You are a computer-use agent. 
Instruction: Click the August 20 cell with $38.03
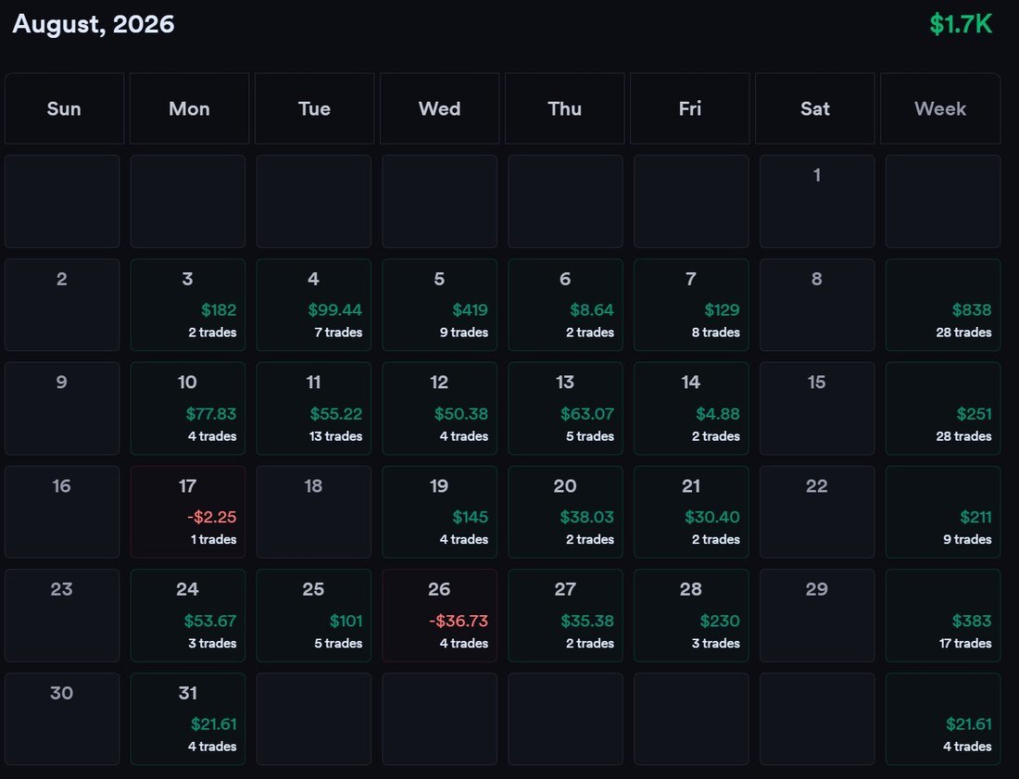click(565, 512)
